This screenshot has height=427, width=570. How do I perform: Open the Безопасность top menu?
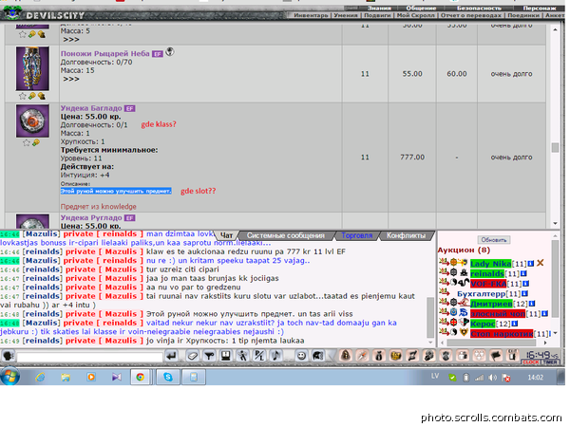click(x=479, y=8)
